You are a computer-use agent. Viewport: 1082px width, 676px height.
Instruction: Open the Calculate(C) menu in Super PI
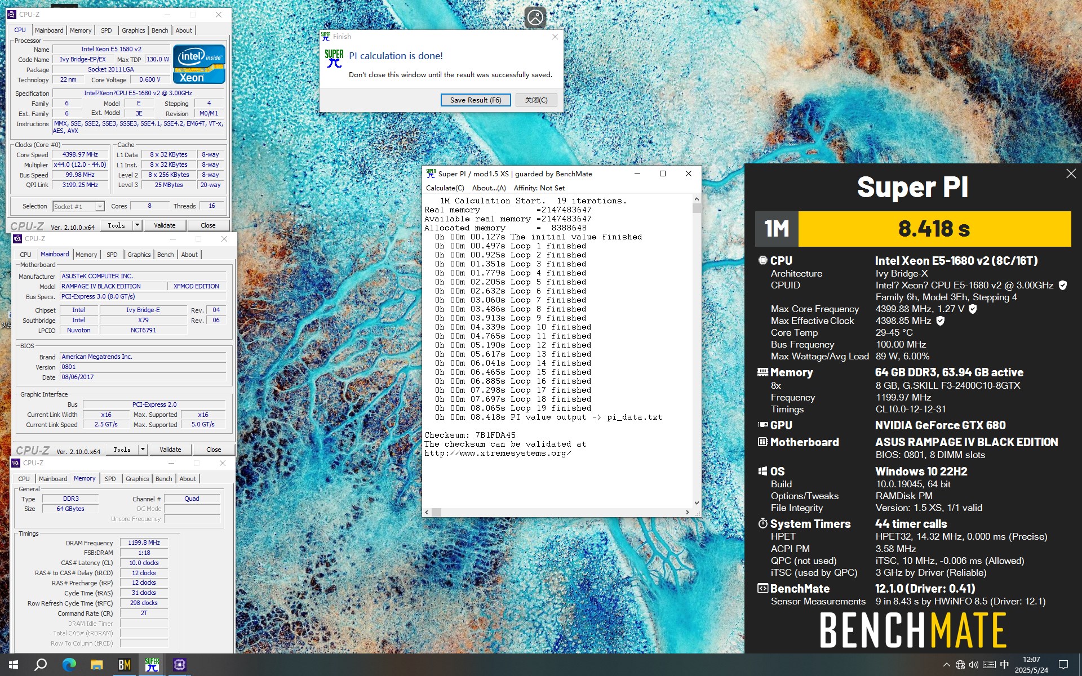(445, 188)
